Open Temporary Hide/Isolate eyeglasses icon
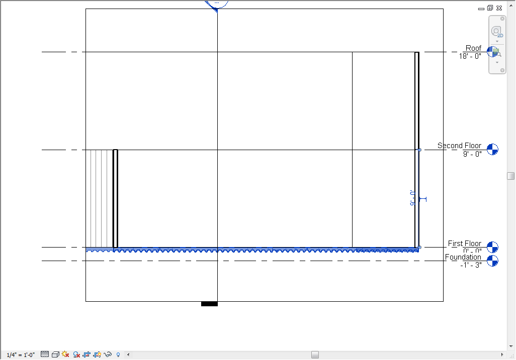Screen dimensions: 516x360 click(x=108, y=354)
